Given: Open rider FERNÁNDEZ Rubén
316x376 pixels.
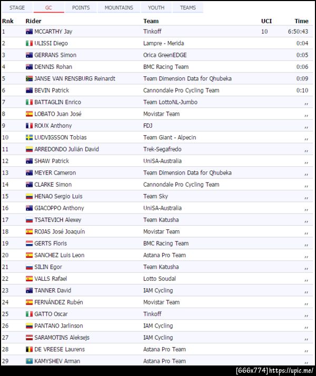Looking at the screenshot, I should (58, 302).
